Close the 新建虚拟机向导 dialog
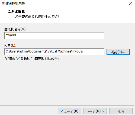The height and width of the screenshot is (115, 135). [131, 4]
